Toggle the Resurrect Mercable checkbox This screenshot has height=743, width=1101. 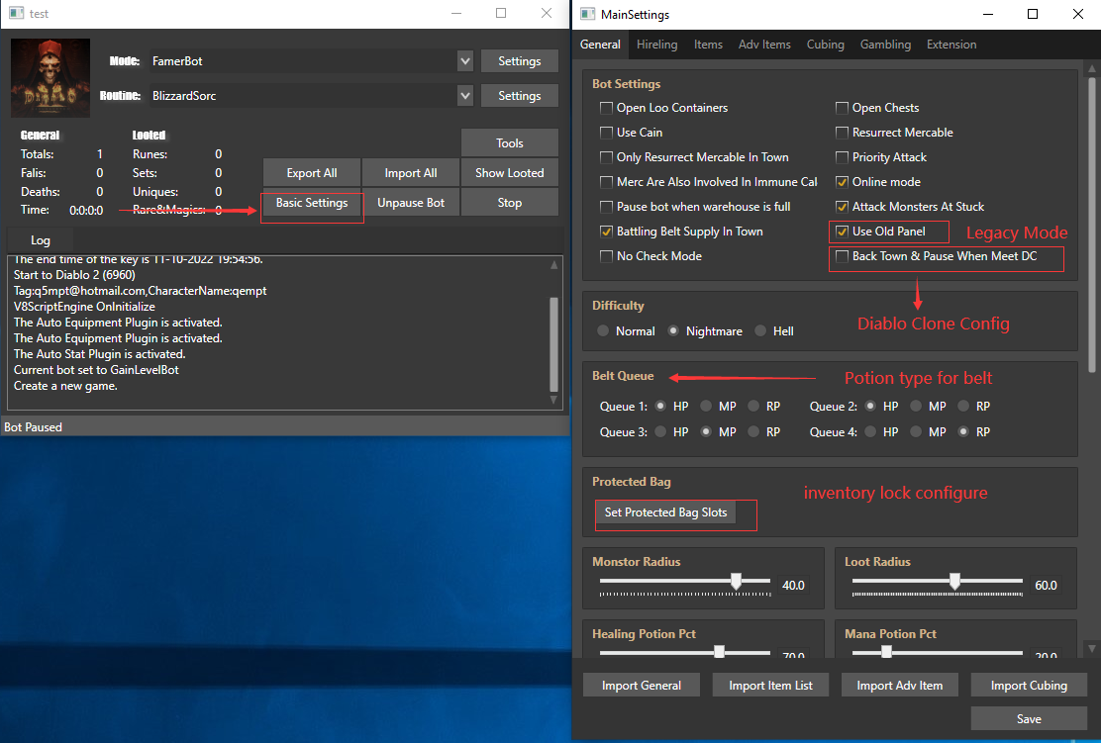tap(842, 133)
